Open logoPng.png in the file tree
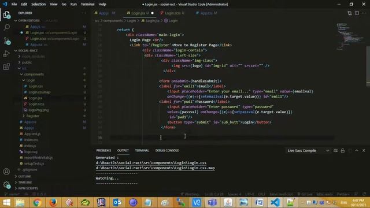Image resolution: width=370 pixels, height=208 pixels. pos(39,110)
